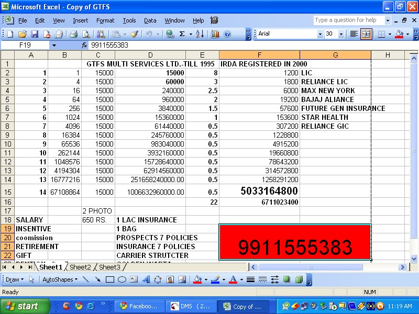Open the Insert menu

tap(80, 20)
